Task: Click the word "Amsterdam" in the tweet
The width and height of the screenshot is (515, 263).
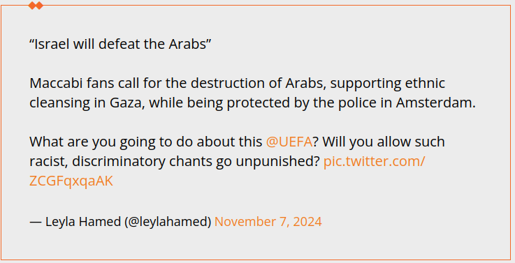Action: [x=436, y=103]
